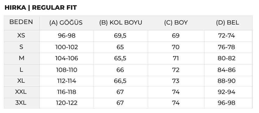Viewport: 259px width, 113px height.
Task: Select the (C) BOY column header
Action: (176, 23)
